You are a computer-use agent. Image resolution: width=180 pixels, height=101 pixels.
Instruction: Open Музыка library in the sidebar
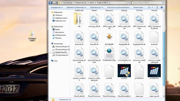(x=58, y=38)
